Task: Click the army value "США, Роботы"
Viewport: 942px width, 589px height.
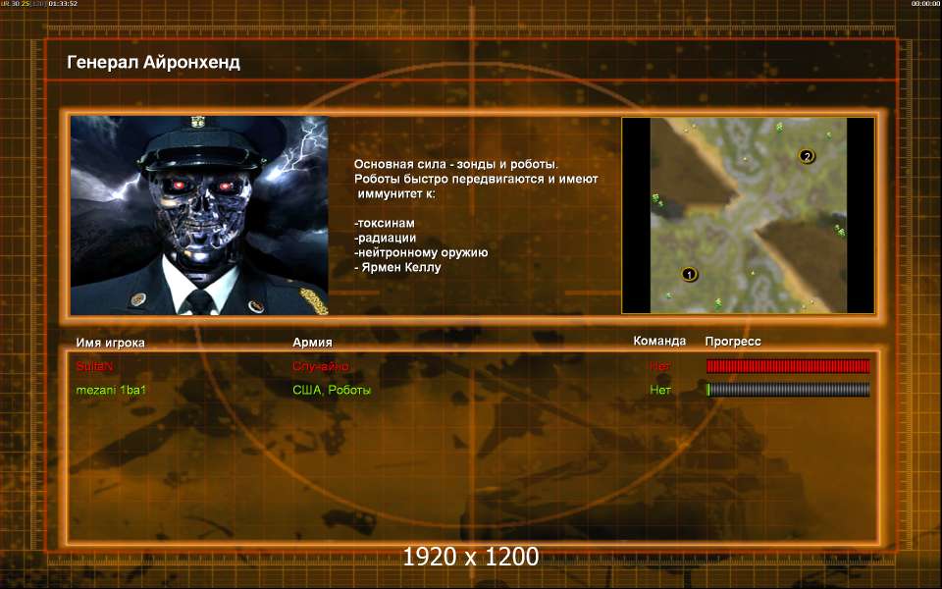Action: (332, 390)
